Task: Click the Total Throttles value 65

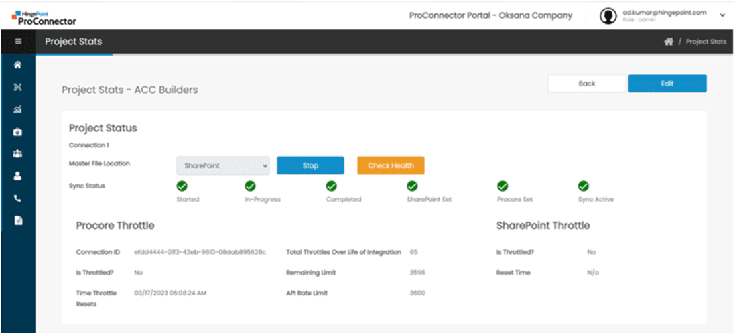Action: coord(413,252)
